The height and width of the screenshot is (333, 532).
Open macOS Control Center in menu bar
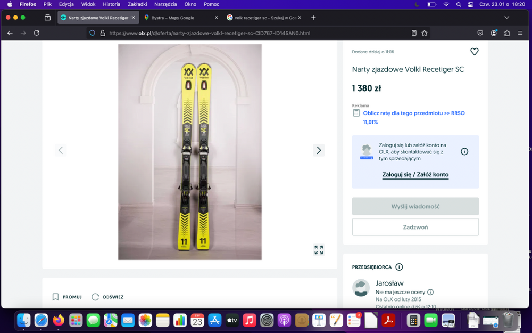coord(470,4)
